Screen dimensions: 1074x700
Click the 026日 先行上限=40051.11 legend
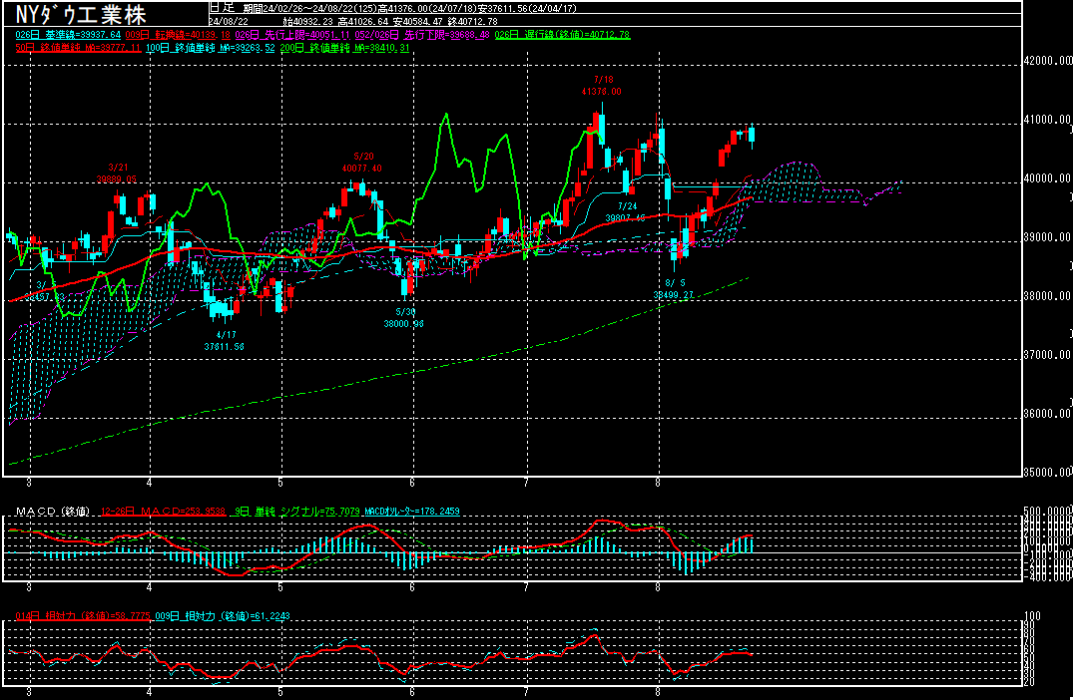tap(292, 34)
